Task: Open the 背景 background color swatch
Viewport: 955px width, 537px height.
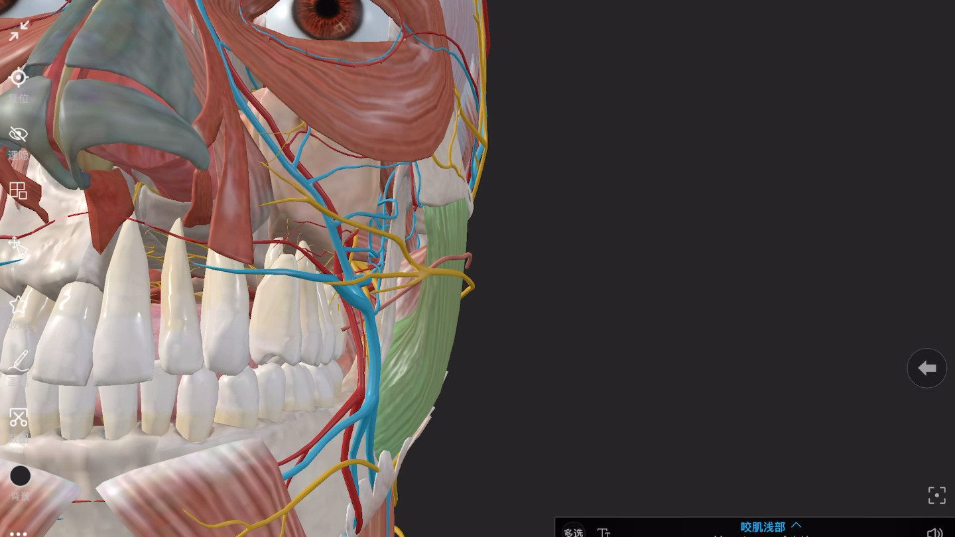Action: tap(20, 475)
